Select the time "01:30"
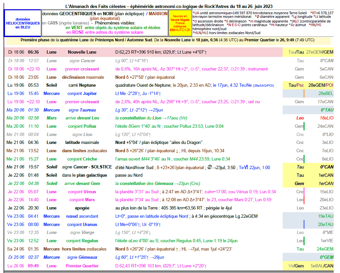Screen dimensions: 340x273 [33, 110]
